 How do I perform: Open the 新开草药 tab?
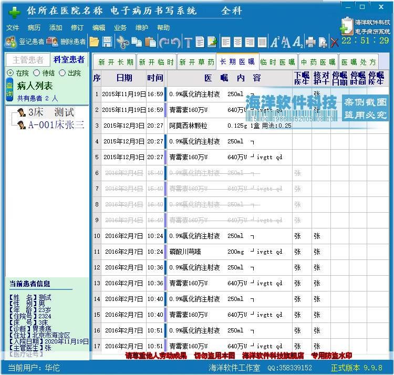click(197, 62)
